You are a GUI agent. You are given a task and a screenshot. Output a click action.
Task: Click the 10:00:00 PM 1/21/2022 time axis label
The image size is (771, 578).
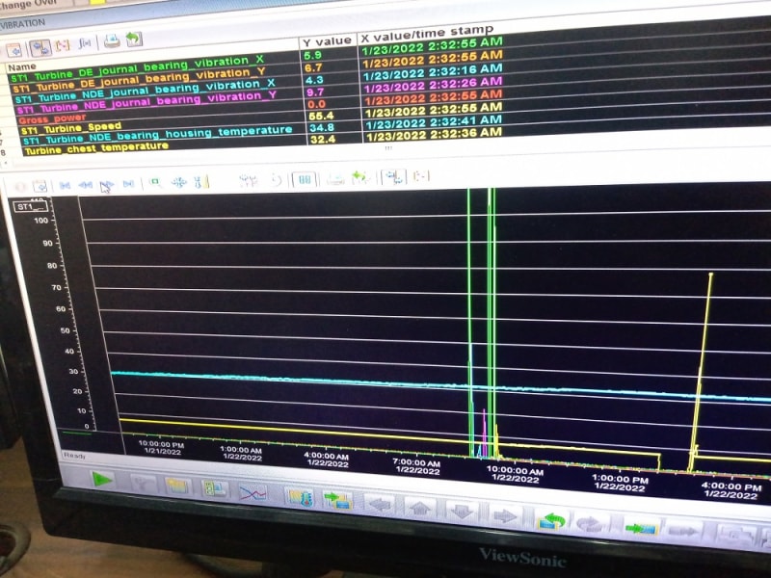pyautogui.click(x=162, y=447)
